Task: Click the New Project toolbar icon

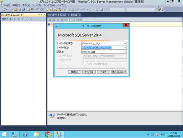Action: click(x=4, y=9)
